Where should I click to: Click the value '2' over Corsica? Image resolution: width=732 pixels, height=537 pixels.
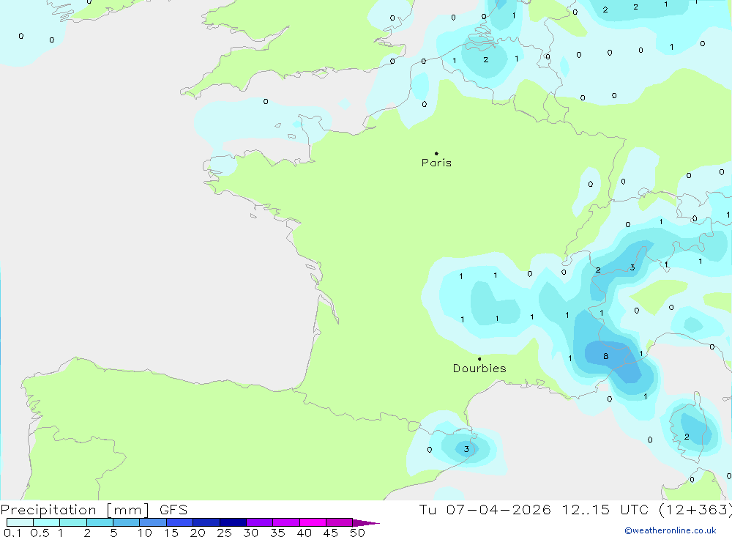(687, 437)
